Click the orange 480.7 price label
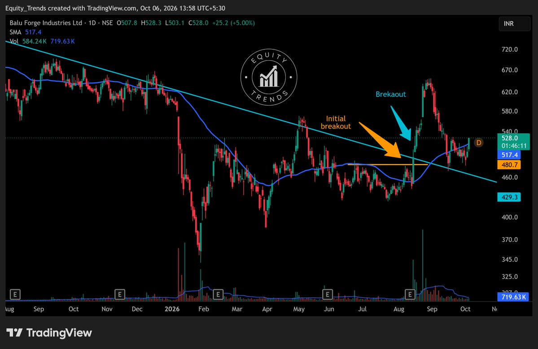 509,165
